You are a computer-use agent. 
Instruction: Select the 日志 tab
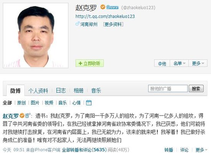[x=61, y=90]
